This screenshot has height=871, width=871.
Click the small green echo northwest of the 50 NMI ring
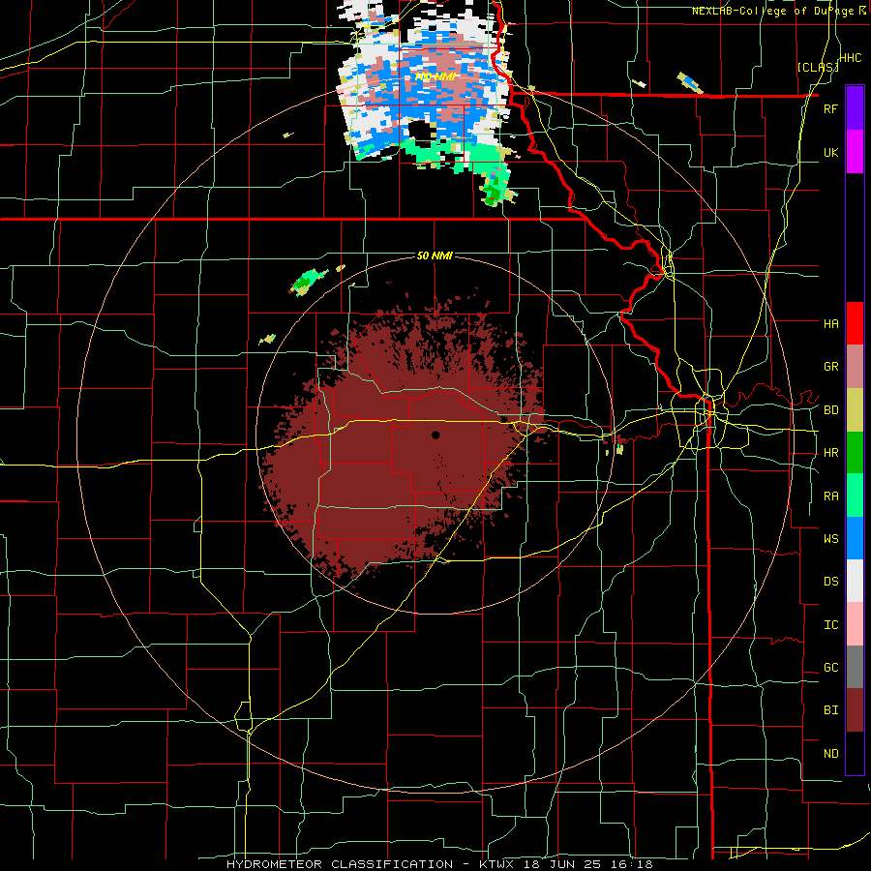pos(309,281)
